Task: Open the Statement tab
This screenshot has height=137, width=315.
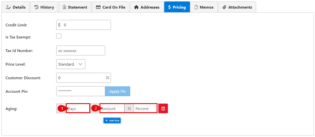Action: (x=75, y=7)
